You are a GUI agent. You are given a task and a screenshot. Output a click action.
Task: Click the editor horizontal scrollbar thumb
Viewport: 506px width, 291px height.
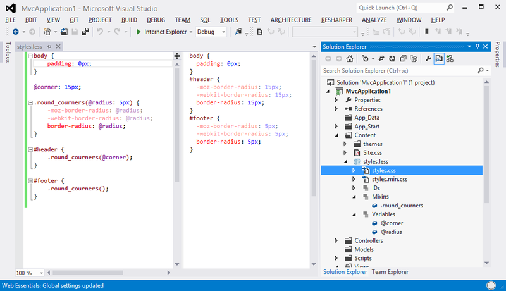click(x=88, y=273)
